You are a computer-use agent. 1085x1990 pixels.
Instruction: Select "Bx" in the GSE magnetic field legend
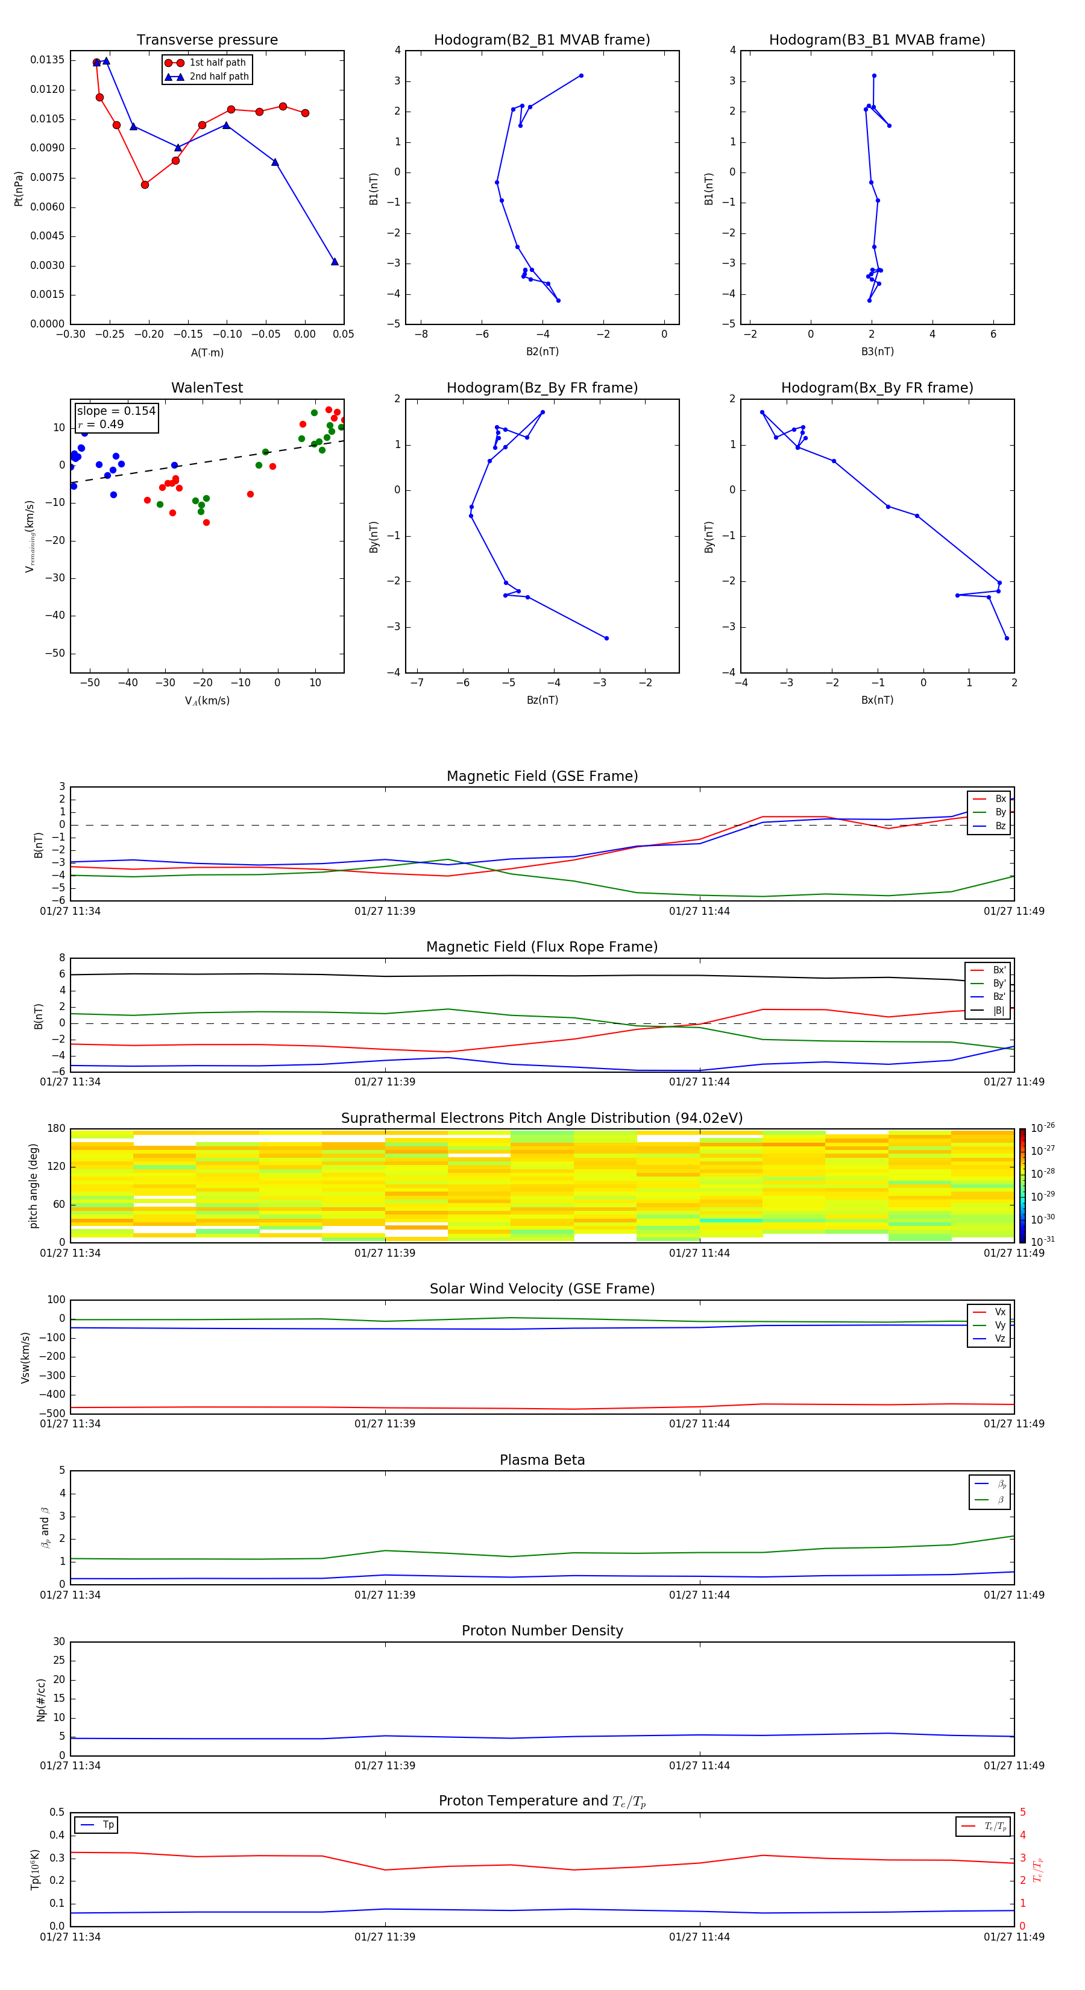pos(989,799)
